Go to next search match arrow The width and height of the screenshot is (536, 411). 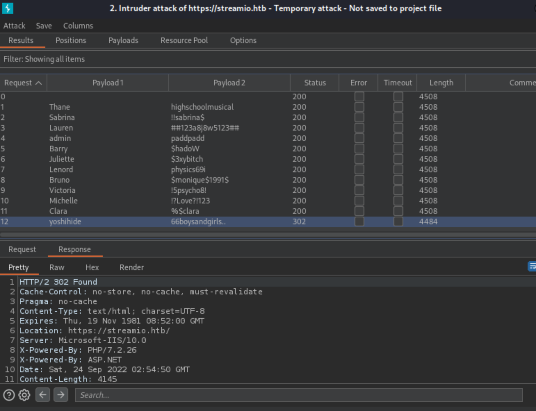(61, 395)
